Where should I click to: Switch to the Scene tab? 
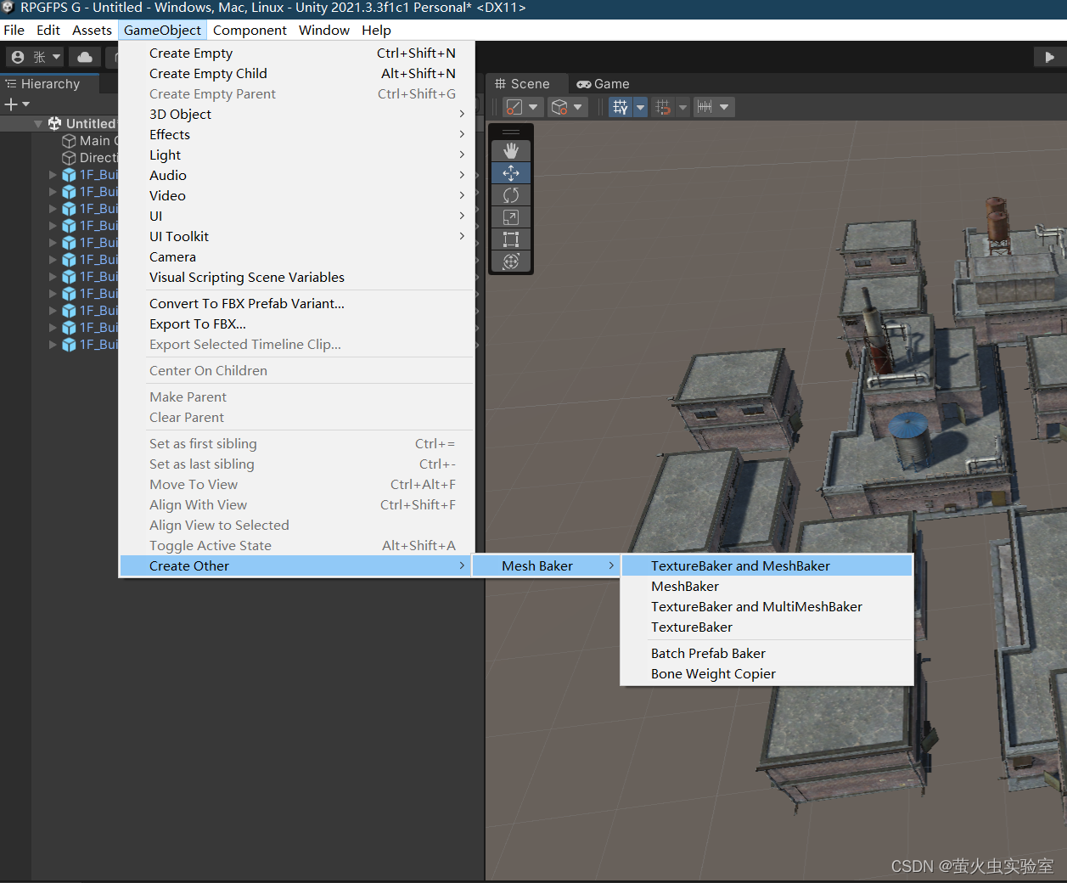click(522, 84)
